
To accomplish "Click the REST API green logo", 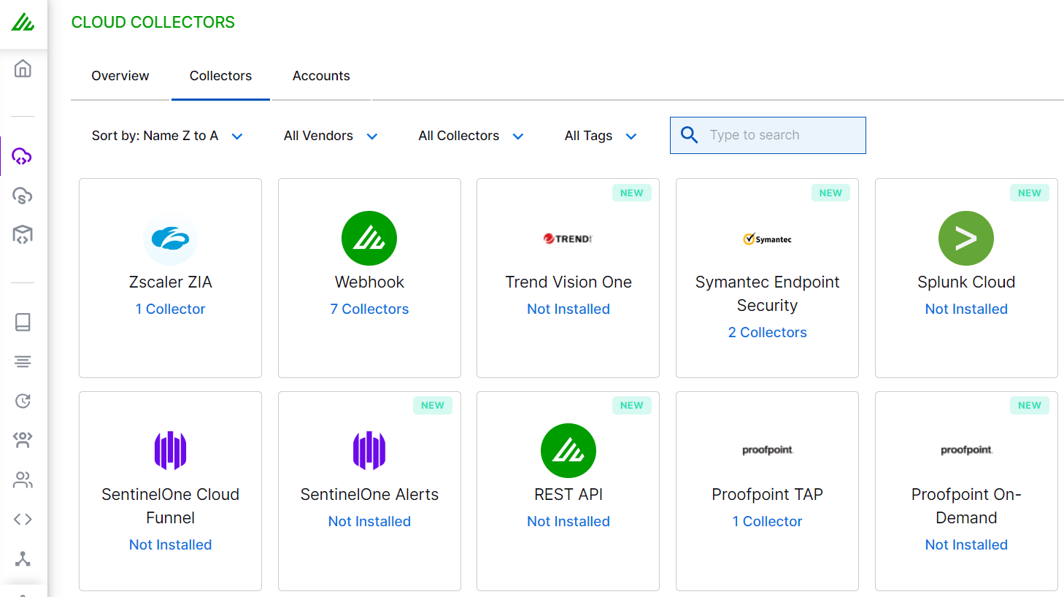I will (x=568, y=451).
